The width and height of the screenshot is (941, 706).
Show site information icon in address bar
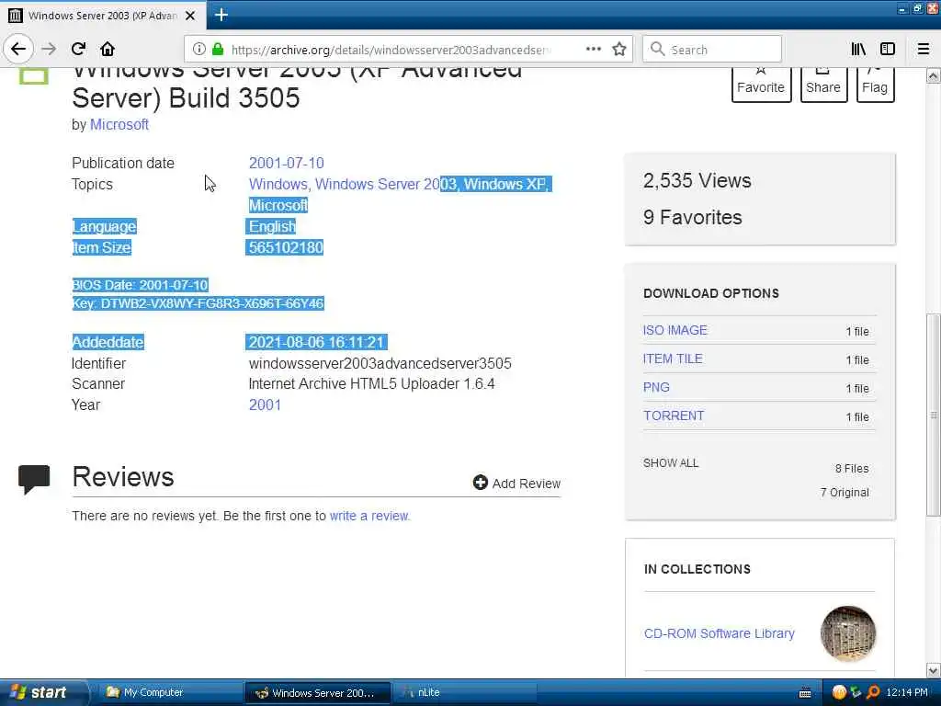(x=198, y=50)
